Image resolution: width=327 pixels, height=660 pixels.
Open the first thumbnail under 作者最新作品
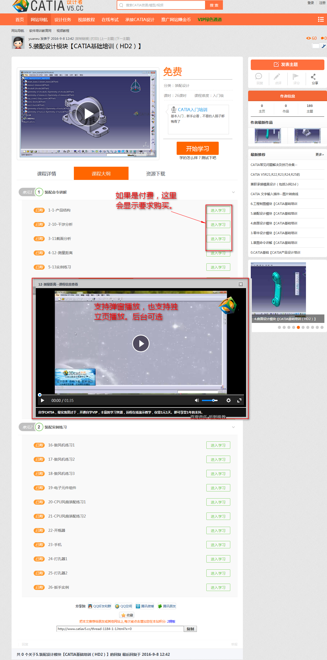(x=268, y=136)
